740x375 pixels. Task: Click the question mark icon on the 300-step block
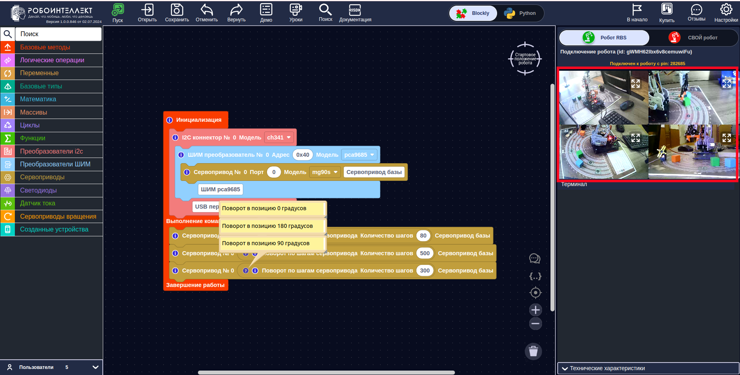246,270
